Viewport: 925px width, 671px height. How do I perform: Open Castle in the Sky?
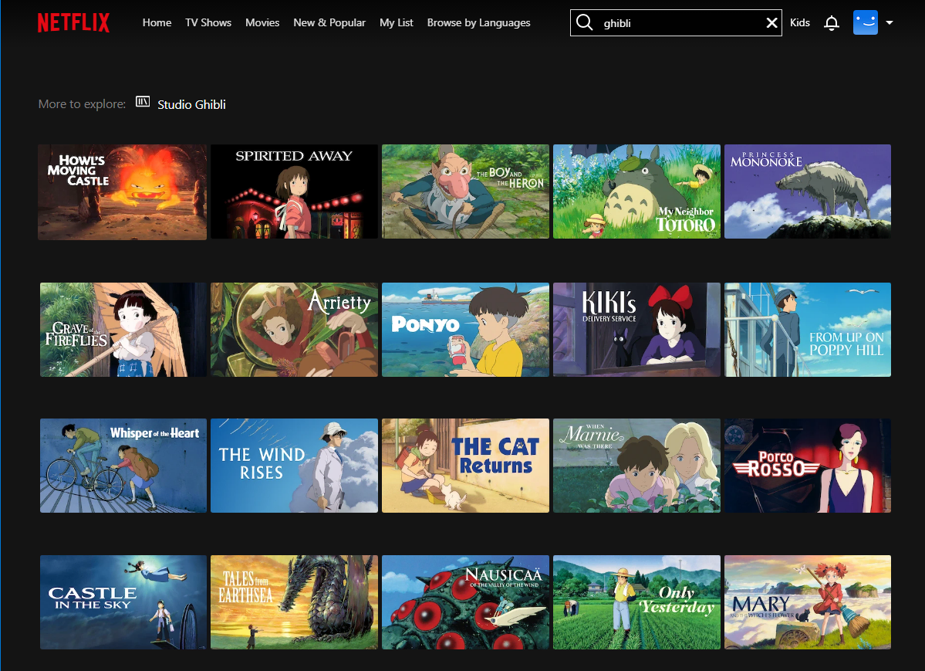pos(123,602)
